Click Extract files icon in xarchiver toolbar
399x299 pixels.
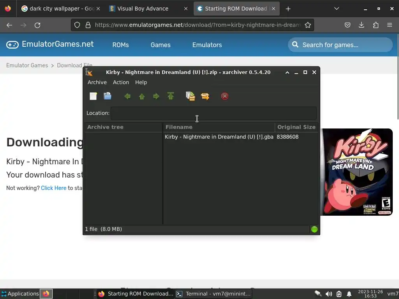pyautogui.click(x=205, y=97)
